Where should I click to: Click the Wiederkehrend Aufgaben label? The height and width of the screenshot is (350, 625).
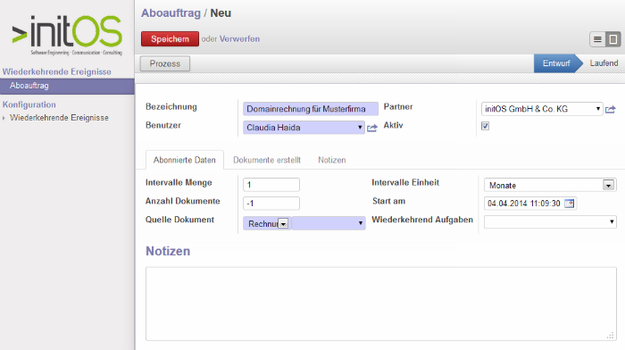coord(422,220)
